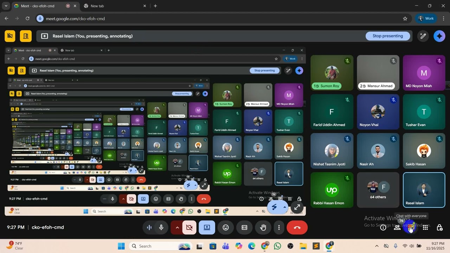Click the yellow slashed-screen icon in Meet's top bar
450x253 pixels.
(x=10, y=36)
